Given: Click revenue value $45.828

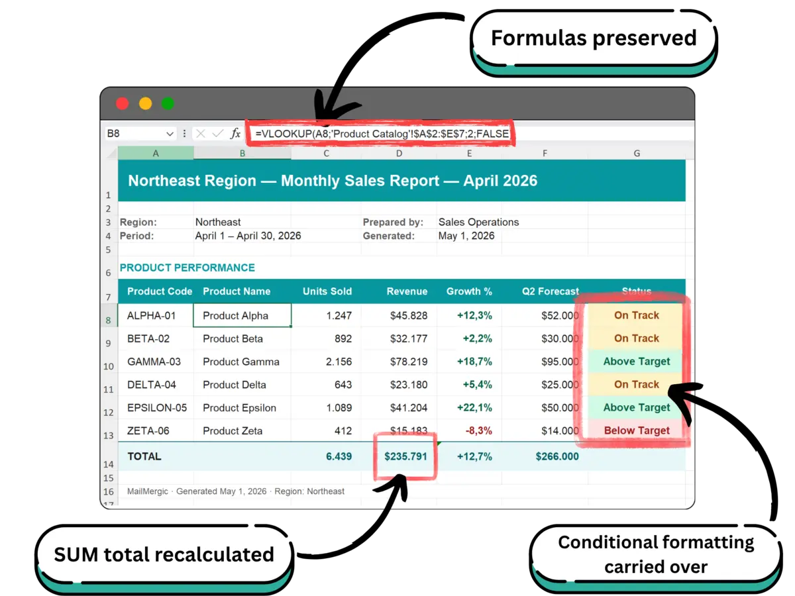Looking at the screenshot, I should [x=399, y=315].
